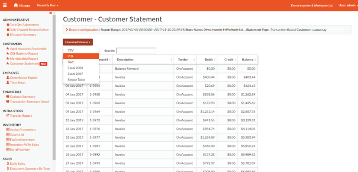This screenshot has height=172, width=358.
Task: Click document number 1-3977
Action: (95, 137)
